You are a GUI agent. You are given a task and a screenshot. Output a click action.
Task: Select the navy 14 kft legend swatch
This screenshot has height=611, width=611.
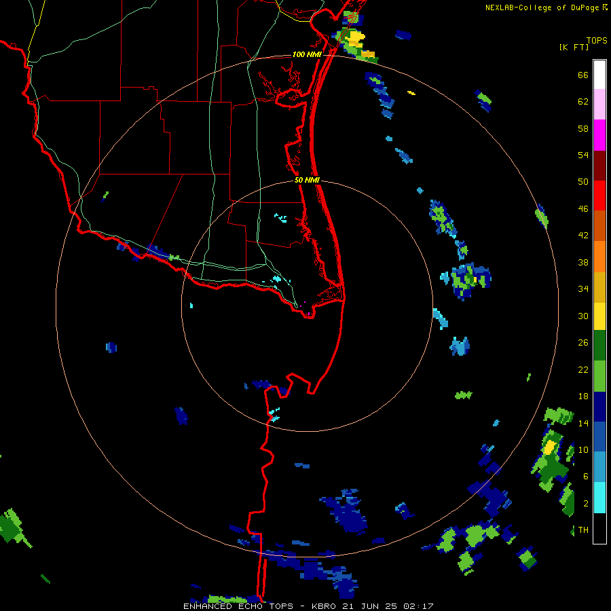pos(599,407)
